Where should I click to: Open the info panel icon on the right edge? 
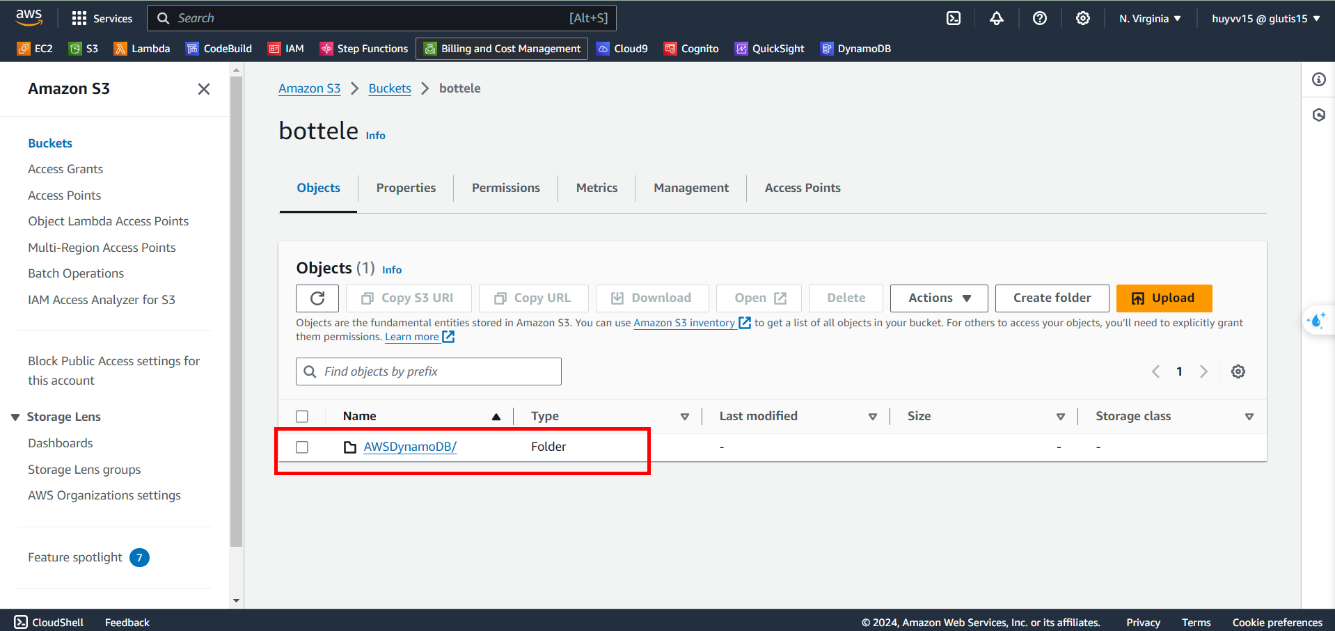[1319, 79]
